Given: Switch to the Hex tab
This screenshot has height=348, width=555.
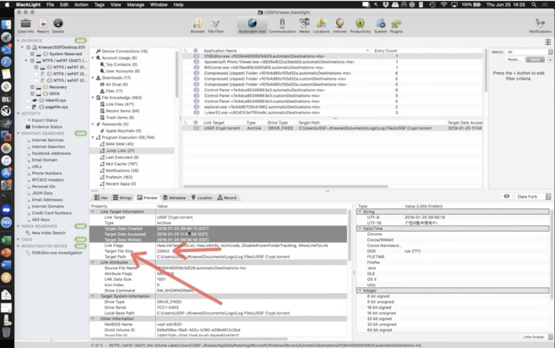Looking at the screenshot, I should [101, 198].
